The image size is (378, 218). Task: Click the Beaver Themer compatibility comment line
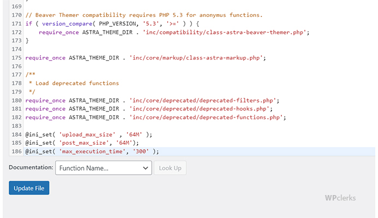click(144, 15)
